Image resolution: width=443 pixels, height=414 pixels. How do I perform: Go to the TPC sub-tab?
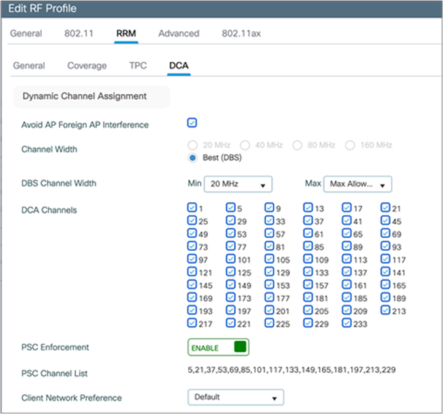click(138, 65)
